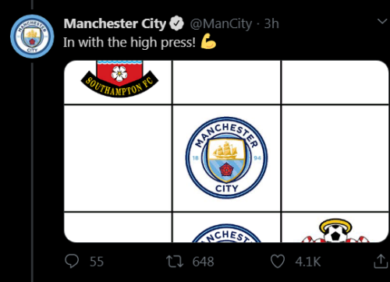The width and height of the screenshot is (390, 282).
Task: Click the 648 retweets count
Action: tap(203, 262)
